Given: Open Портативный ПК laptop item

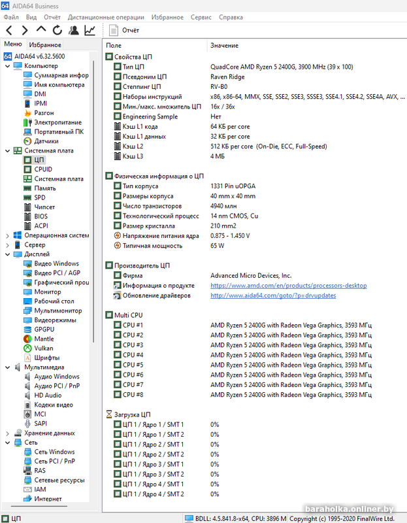Looking at the screenshot, I should click(x=54, y=132).
